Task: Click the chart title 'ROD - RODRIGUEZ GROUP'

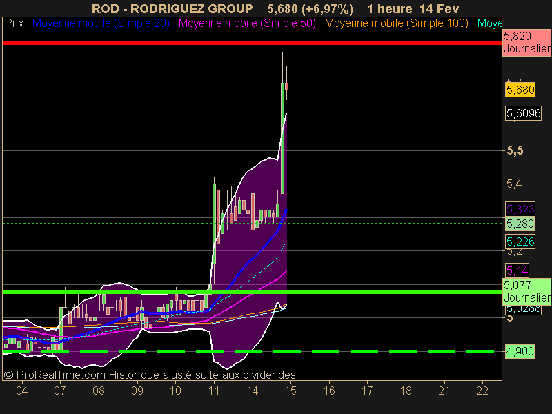Action: point(172,8)
